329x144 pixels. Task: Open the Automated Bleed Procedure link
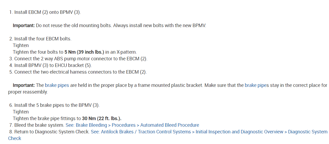pyautogui.click(x=169, y=125)
